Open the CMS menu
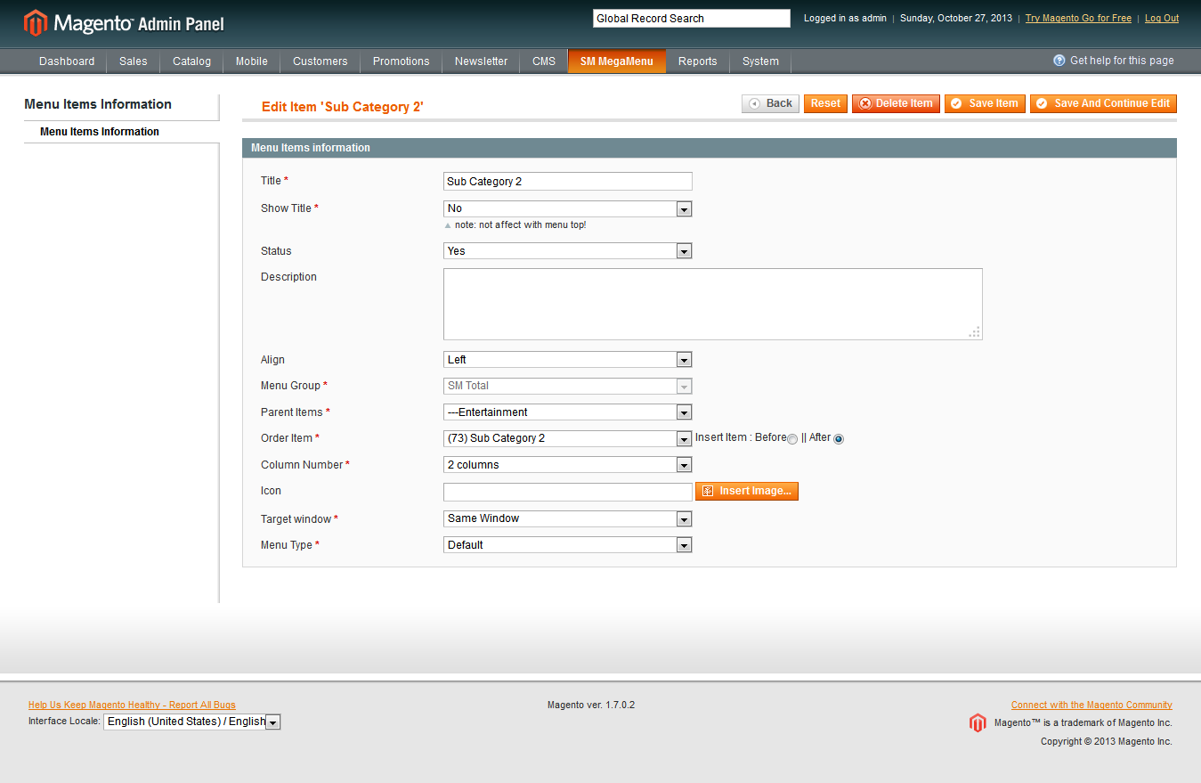 [544, 61]
